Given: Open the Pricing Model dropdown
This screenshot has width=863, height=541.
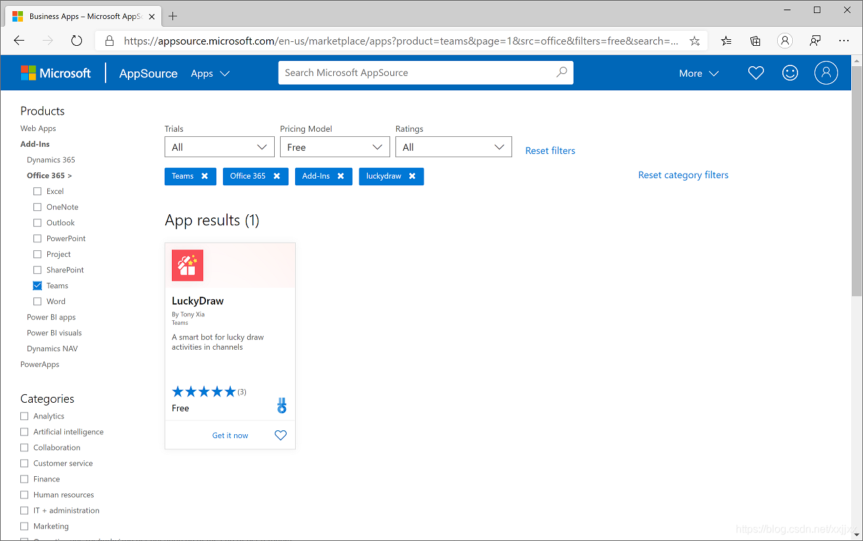Looking at the screenshot, I should (x=335, y=147).
